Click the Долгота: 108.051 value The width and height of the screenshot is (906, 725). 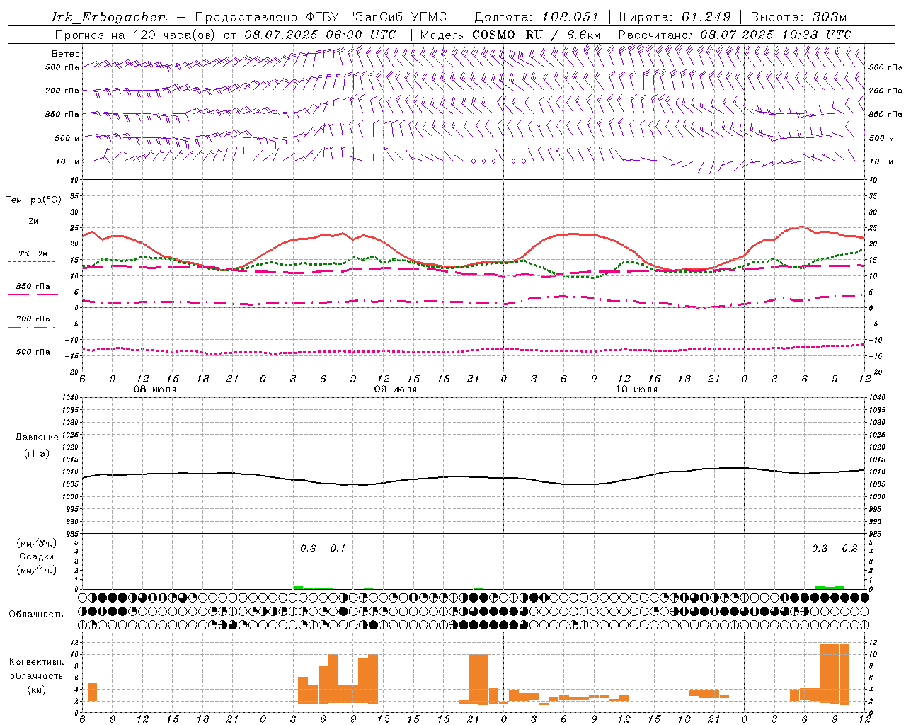[x=536, y=17]
